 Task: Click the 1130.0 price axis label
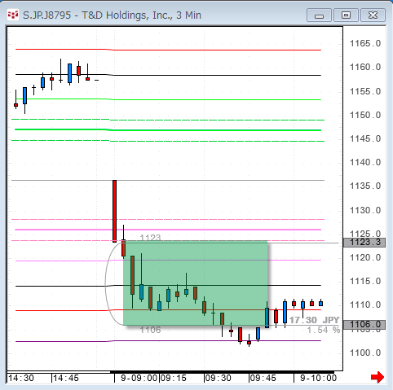coord(365,210)
